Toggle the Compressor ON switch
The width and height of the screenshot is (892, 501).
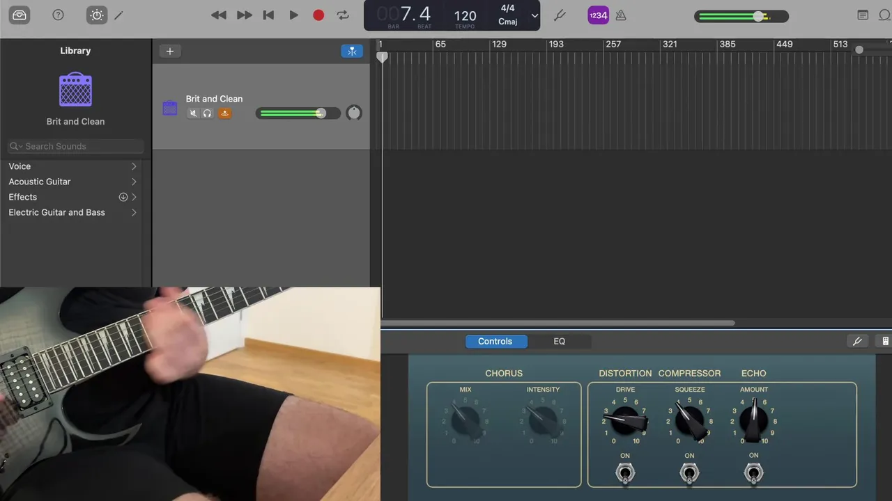(x=689, y=474)
